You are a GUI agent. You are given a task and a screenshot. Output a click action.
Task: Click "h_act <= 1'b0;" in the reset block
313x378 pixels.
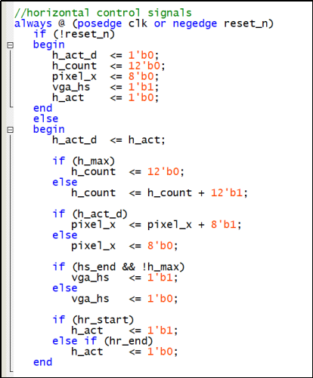[106, 97]
